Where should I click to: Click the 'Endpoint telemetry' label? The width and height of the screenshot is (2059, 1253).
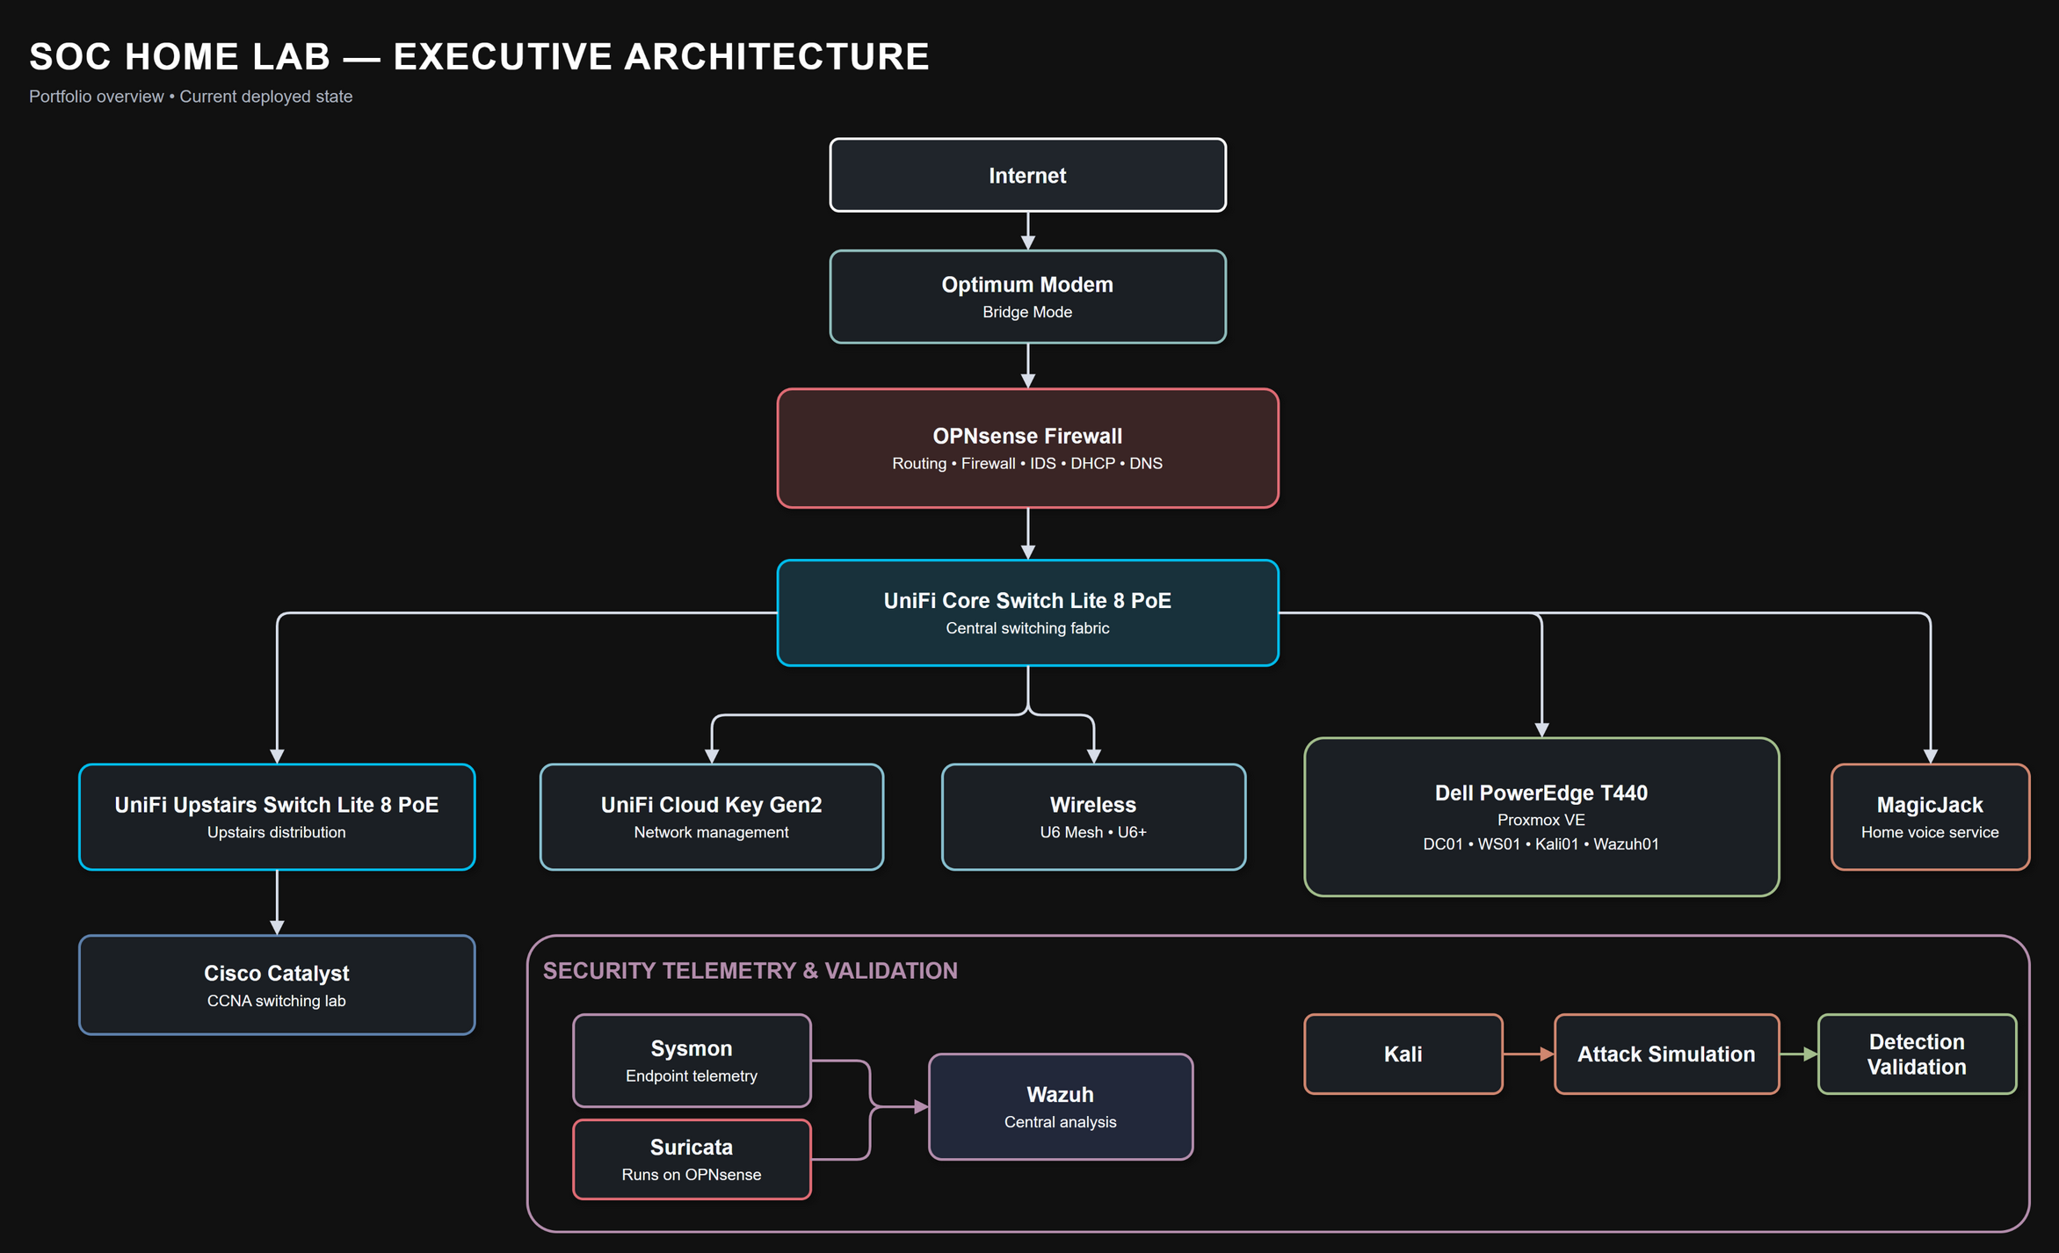point(692,1076)
